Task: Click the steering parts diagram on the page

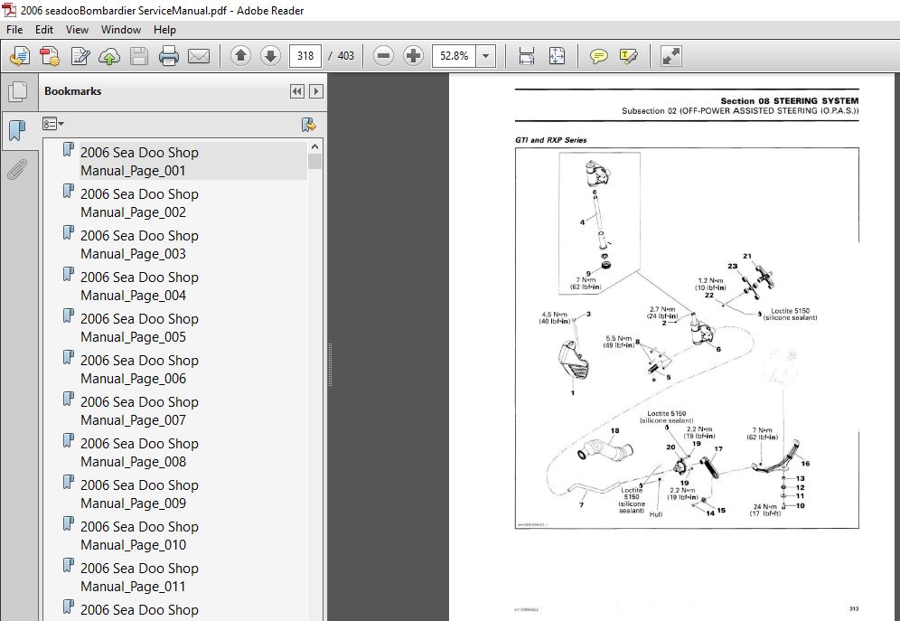Action: point(687,337)
